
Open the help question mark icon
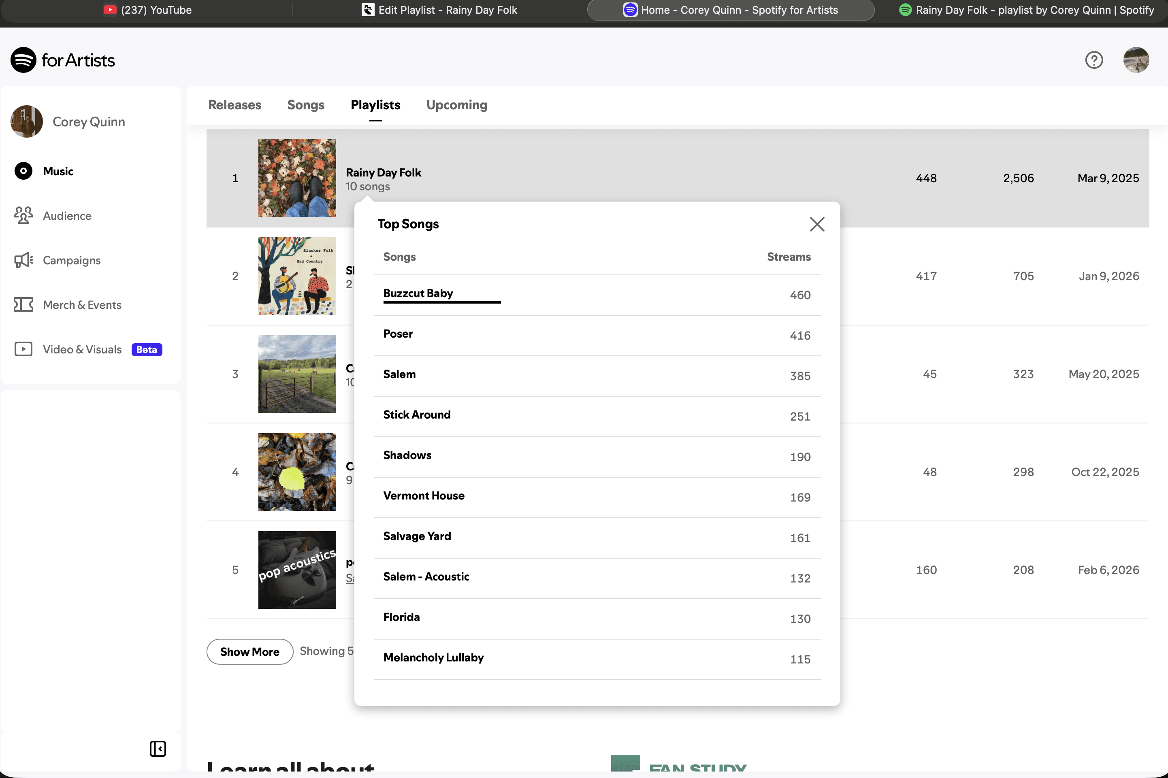tap(1093, 60)
